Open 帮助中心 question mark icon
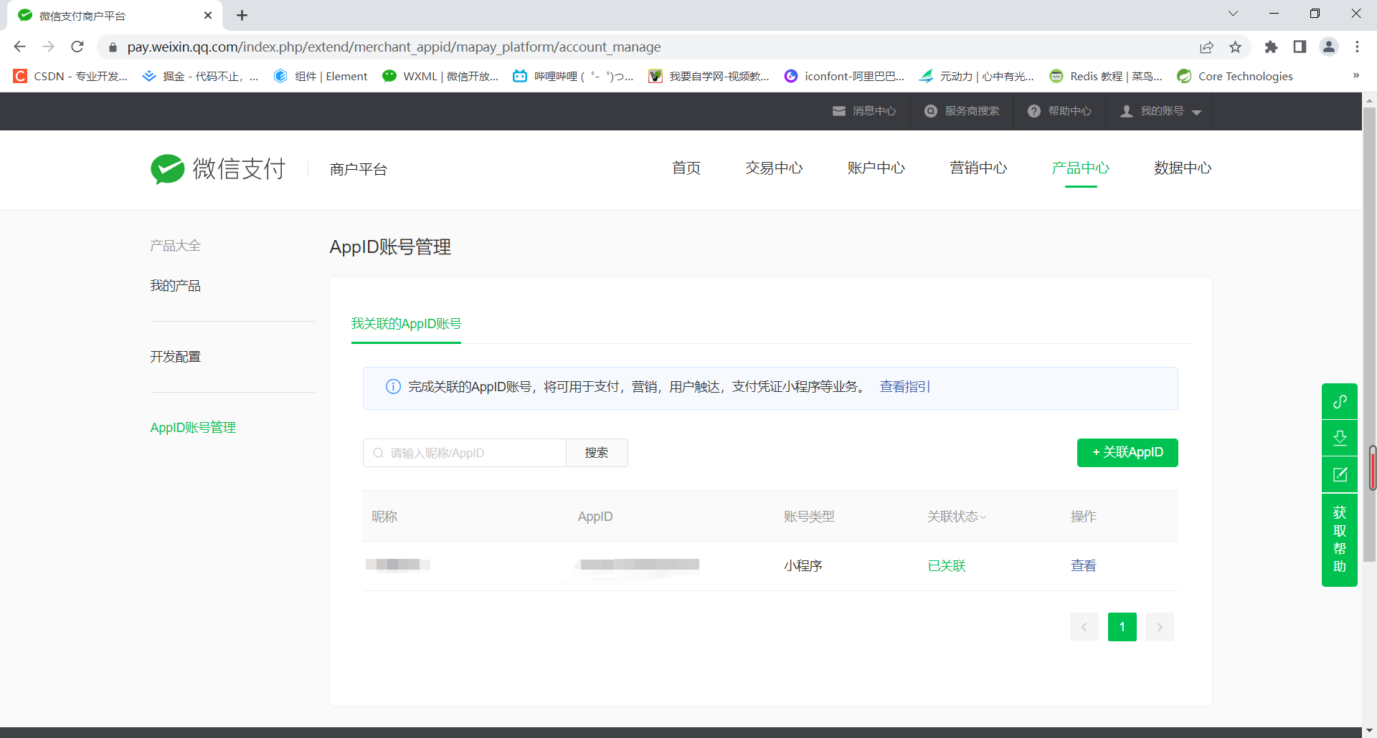Image resolution: width=1377 pixels, height=738 pixels. pyautogui.click(x=1033, y=111)
